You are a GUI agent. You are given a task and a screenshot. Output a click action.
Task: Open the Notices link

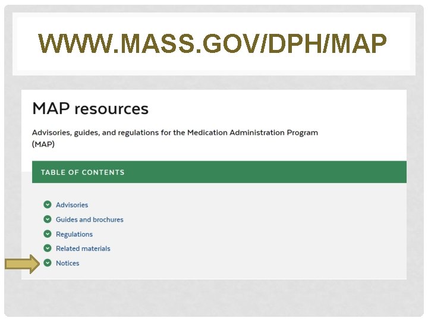pyautogui.click(x=67, y=263)
